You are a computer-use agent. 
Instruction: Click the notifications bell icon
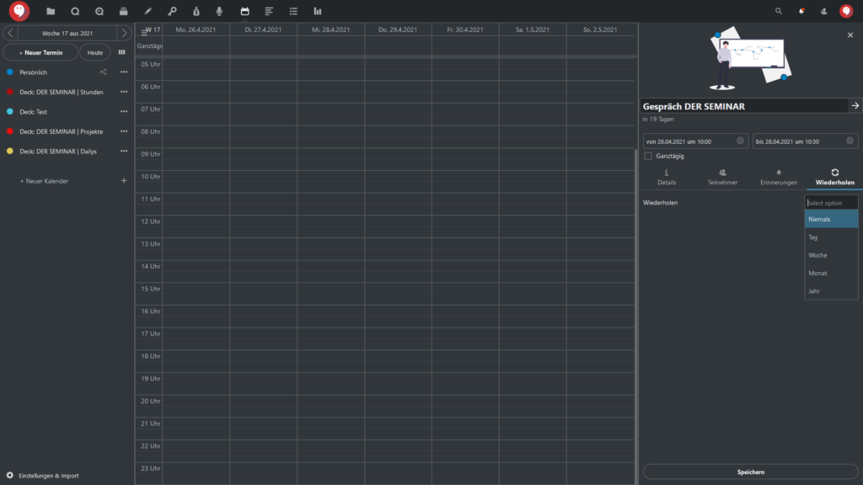801,11
